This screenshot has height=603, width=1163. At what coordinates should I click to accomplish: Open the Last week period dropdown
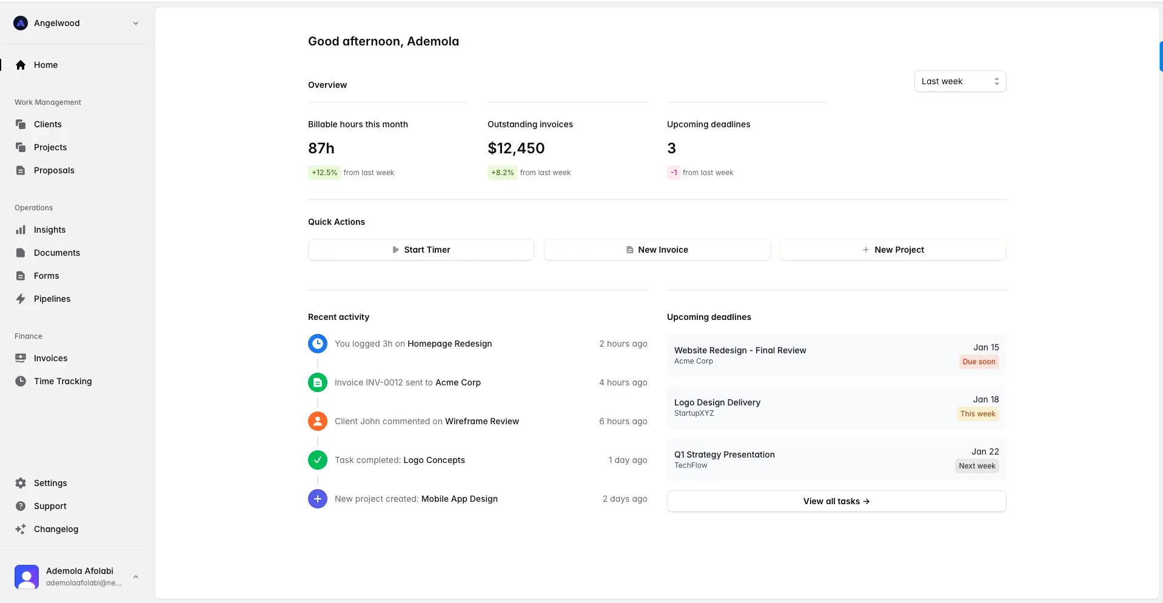point(960,81)
